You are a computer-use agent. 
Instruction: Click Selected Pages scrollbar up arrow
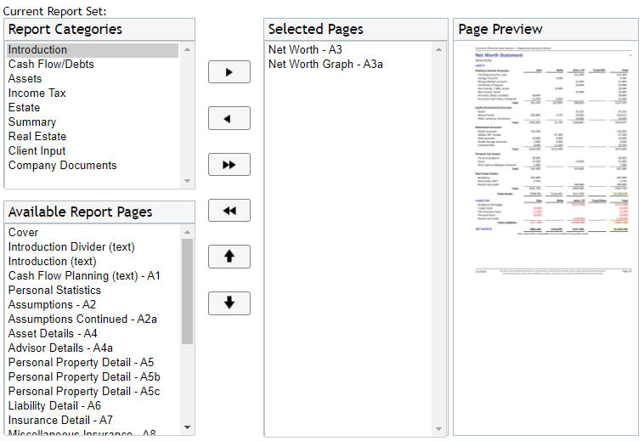coord(439,49)
